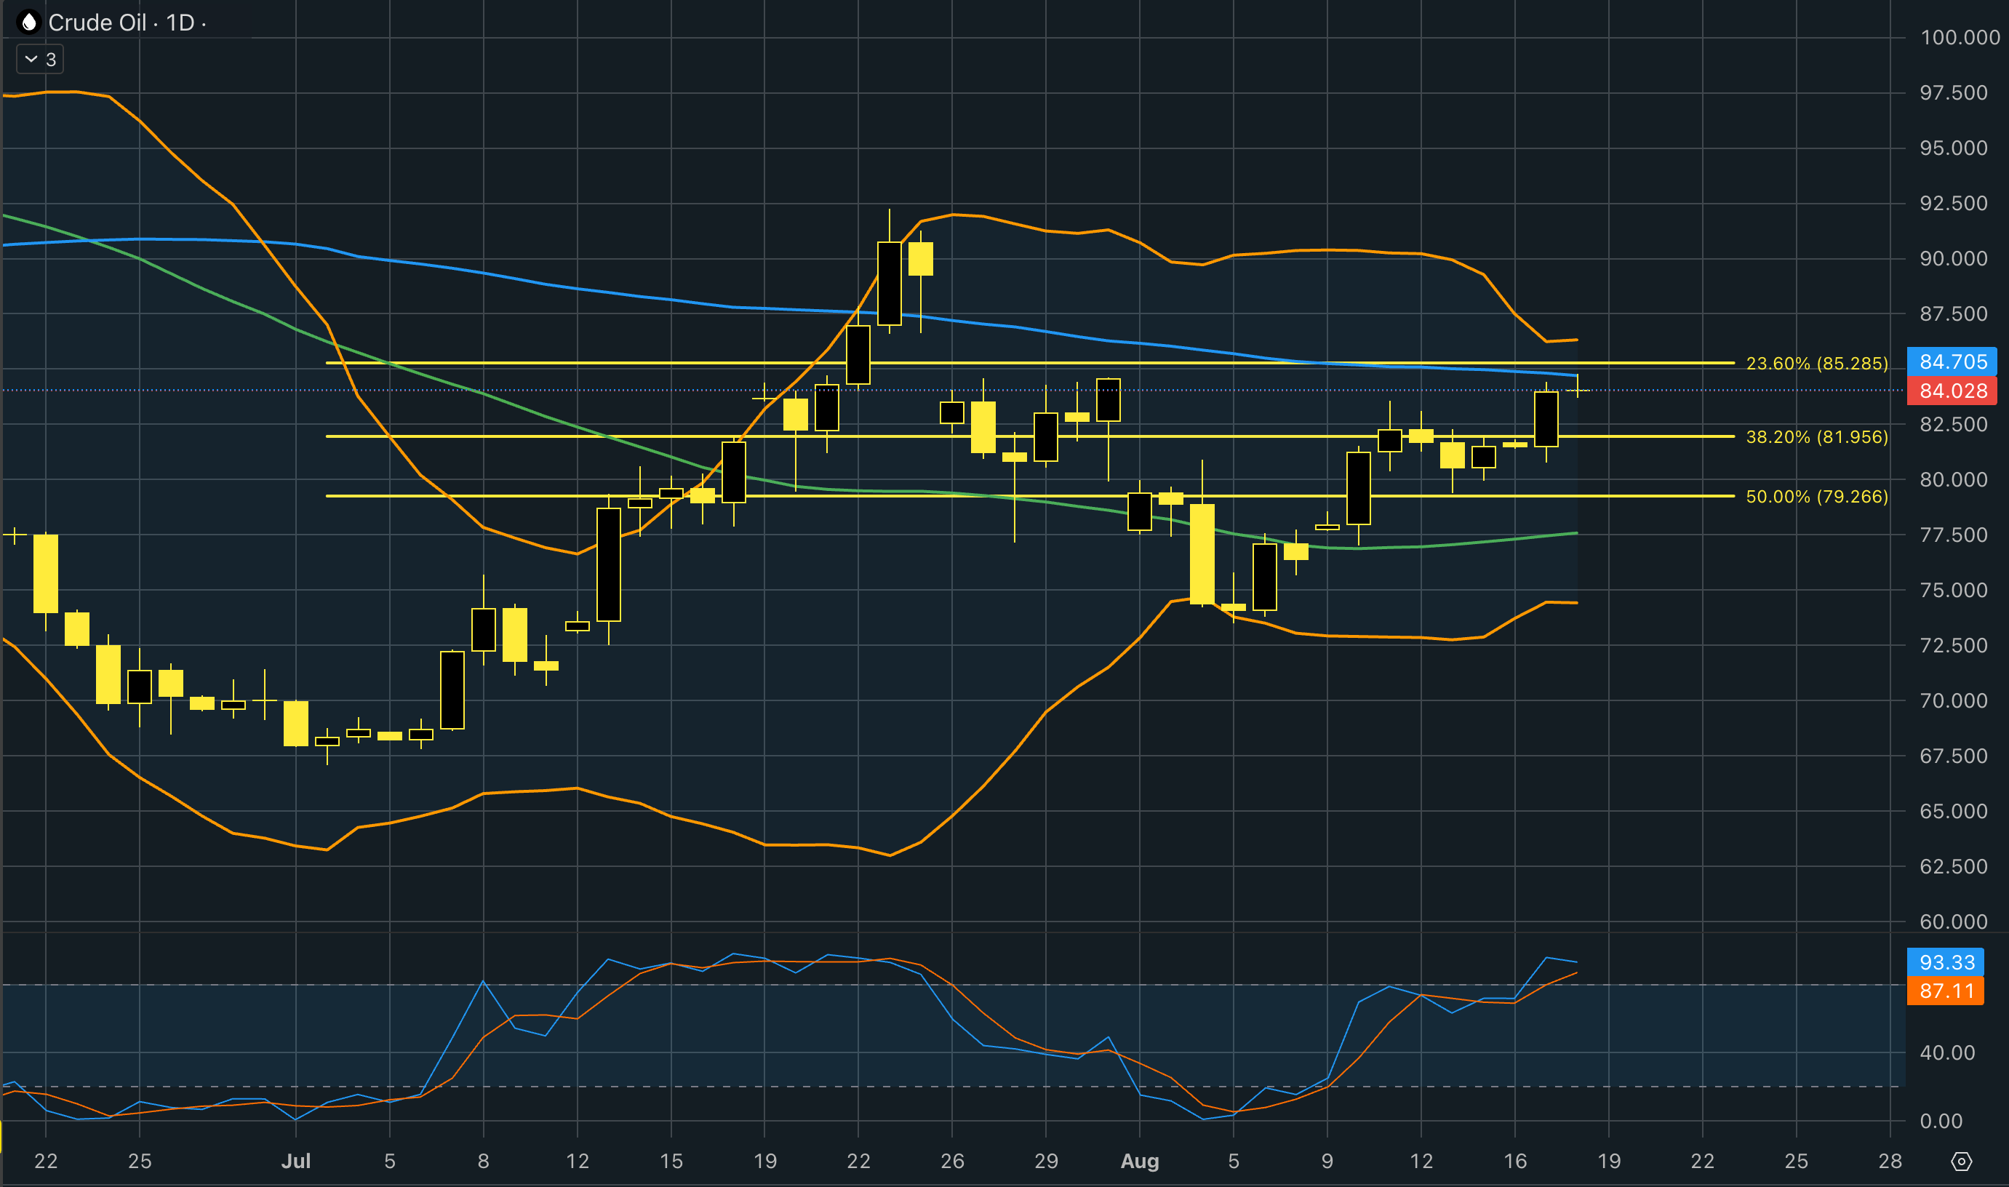Click the 97.500 price axis label
2009x1187 pixels.
click(x=1954, y=93)
